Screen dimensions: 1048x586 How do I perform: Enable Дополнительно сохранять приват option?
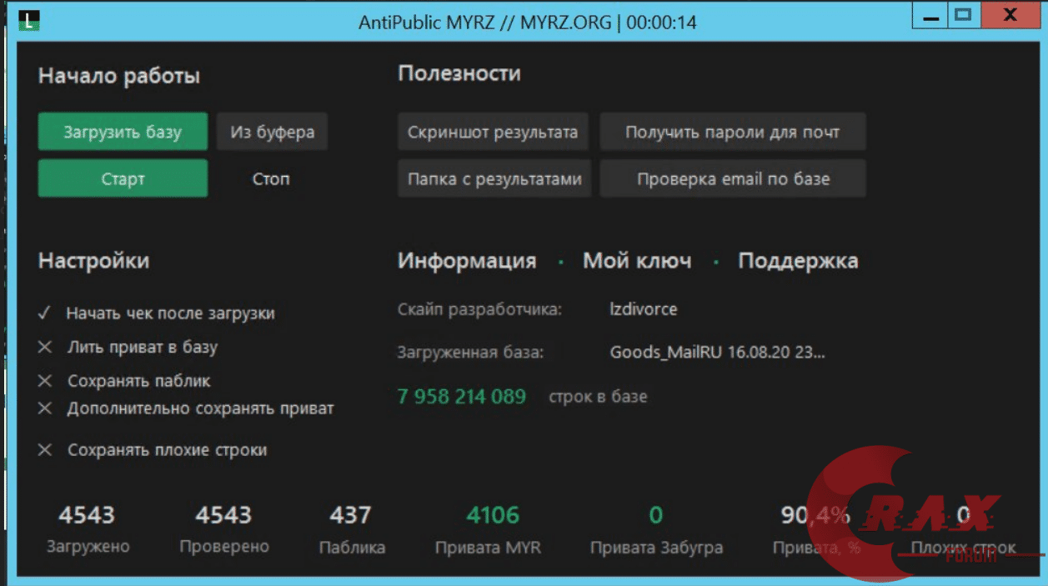[186, 408]
